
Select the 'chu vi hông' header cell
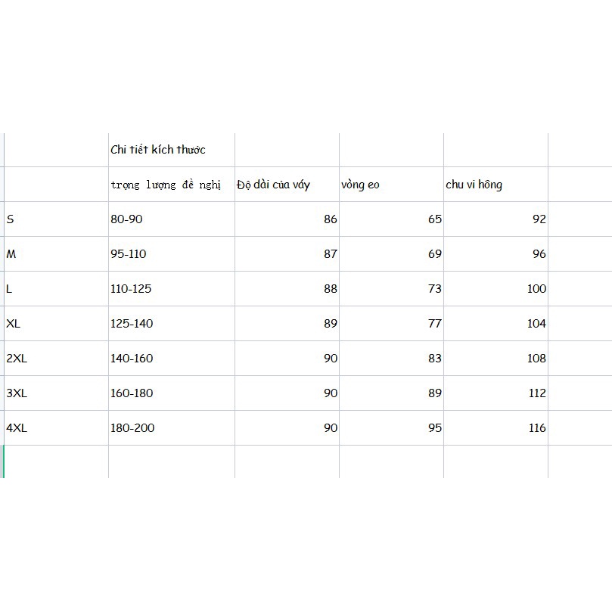[496, 185]
